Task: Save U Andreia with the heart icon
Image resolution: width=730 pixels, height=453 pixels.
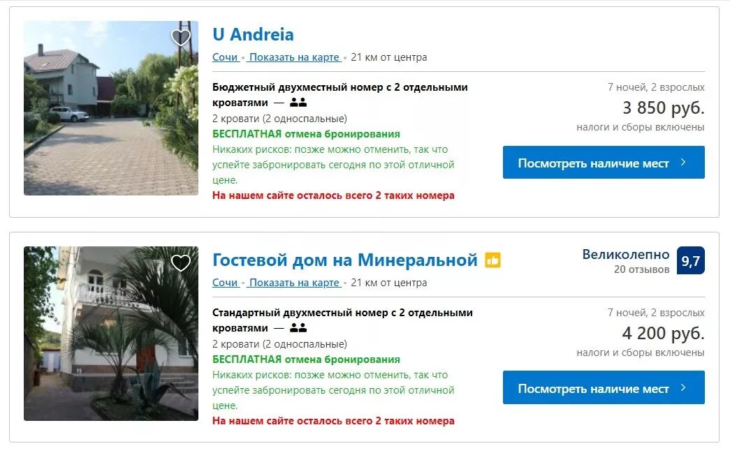Action: 181,37
